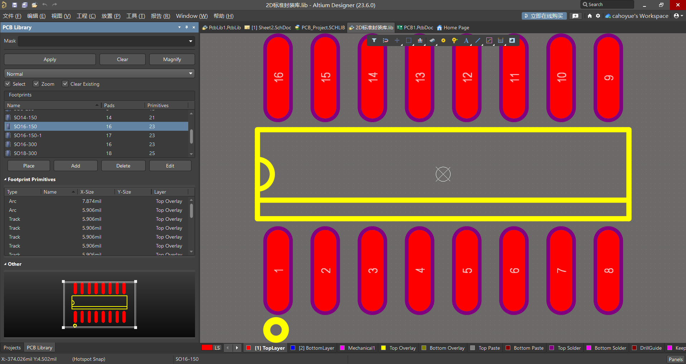Toggle the Zoom checkbox

pos(36,84)
